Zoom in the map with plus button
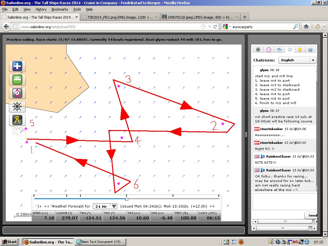This screenshot has height=246, width=328. pyautogui.click(x=17, y=66)
